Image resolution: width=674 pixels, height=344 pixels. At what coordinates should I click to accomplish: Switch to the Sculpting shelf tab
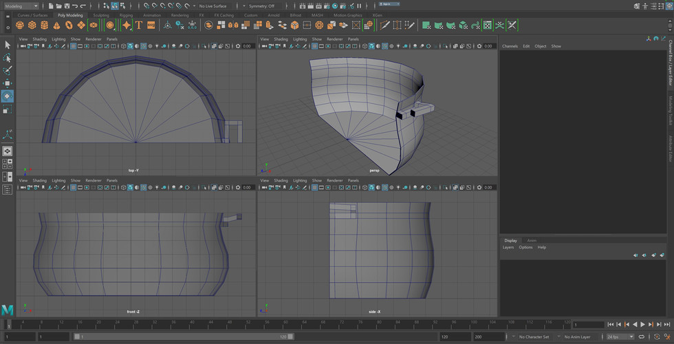tap(100, 14)
